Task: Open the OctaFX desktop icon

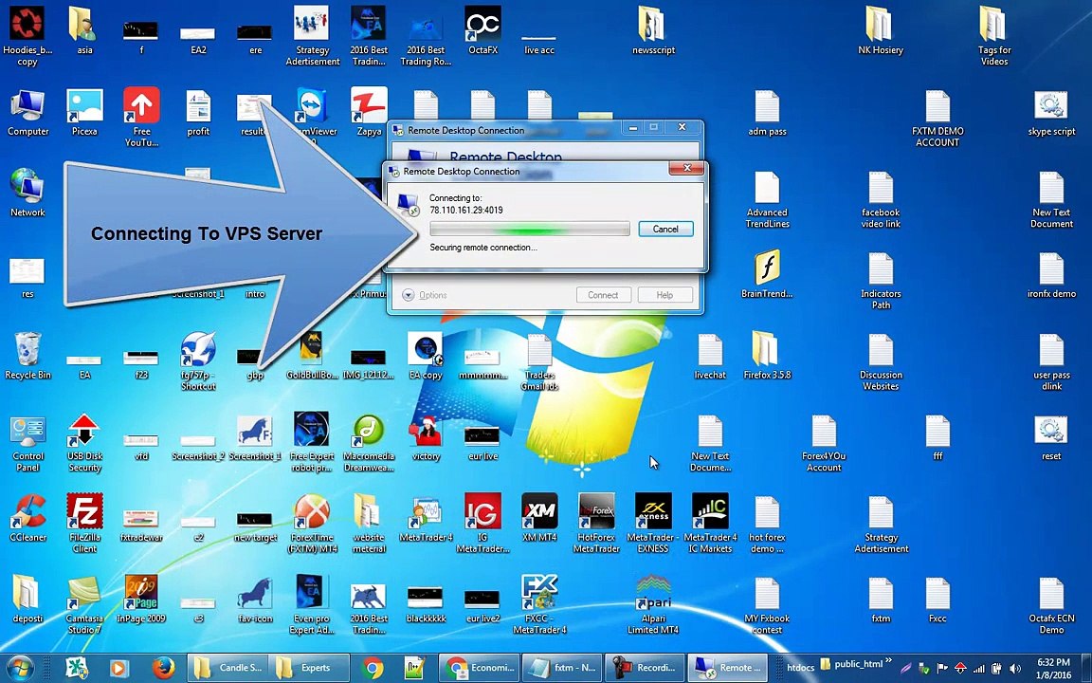Action: click(x=482, y=31)
